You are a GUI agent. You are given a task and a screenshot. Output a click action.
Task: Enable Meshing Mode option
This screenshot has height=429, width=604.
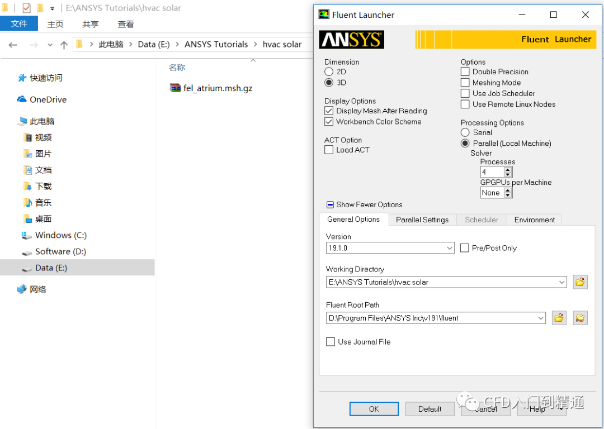click(x=465, y=82)
